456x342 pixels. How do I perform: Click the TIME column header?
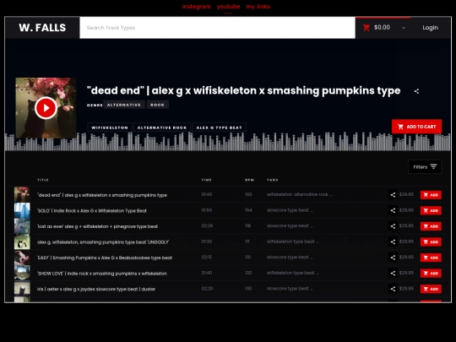pyautogui.click(x=207, y=180)
